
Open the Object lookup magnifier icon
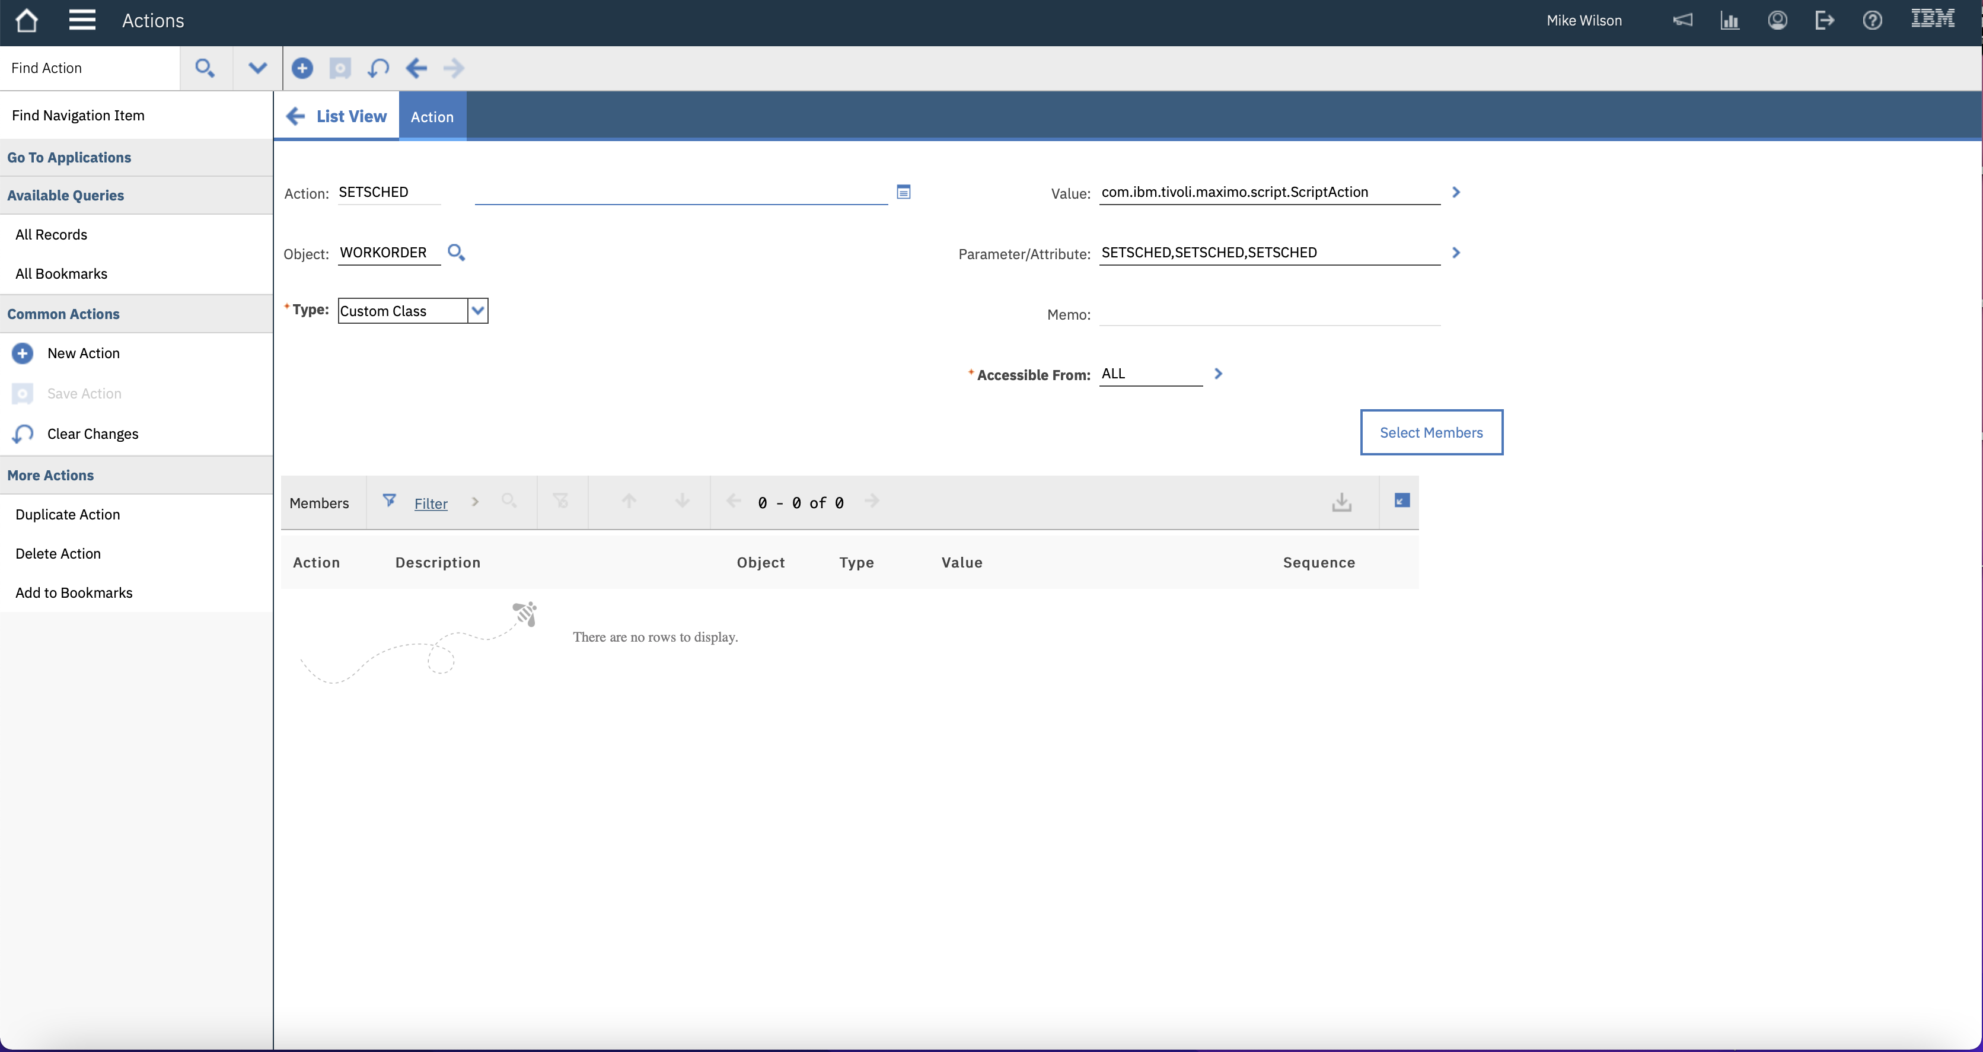pyautogui.click(x=457, y=253)
